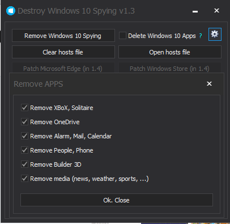Open settings with the gear icon
Image resolution: width=230 pixels, height=224 pixels.
pos(215,35)
